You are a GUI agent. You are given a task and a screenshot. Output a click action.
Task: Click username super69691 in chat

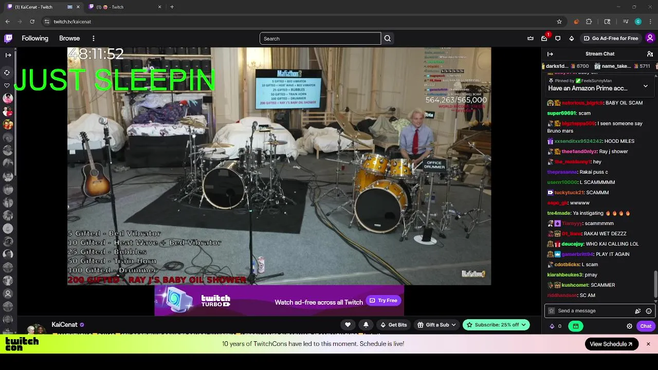tap(561, 113)
